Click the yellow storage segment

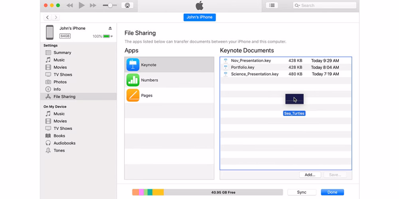click(158, 192)
